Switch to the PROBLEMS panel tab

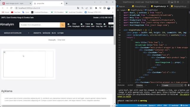(x=121, y=85)
